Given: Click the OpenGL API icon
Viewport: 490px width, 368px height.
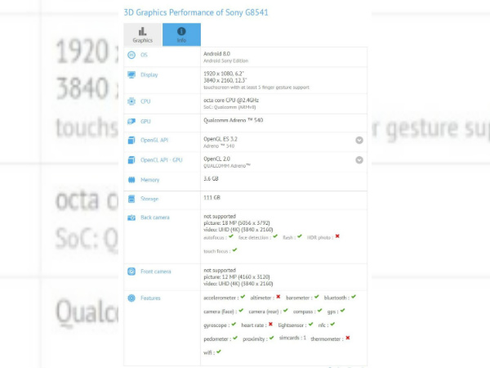Looking at the screenshot, I should tap(131, 140).
